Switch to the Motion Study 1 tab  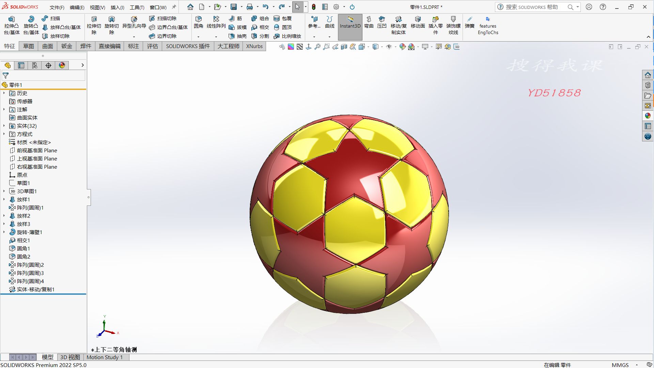(x=105, y=357)
